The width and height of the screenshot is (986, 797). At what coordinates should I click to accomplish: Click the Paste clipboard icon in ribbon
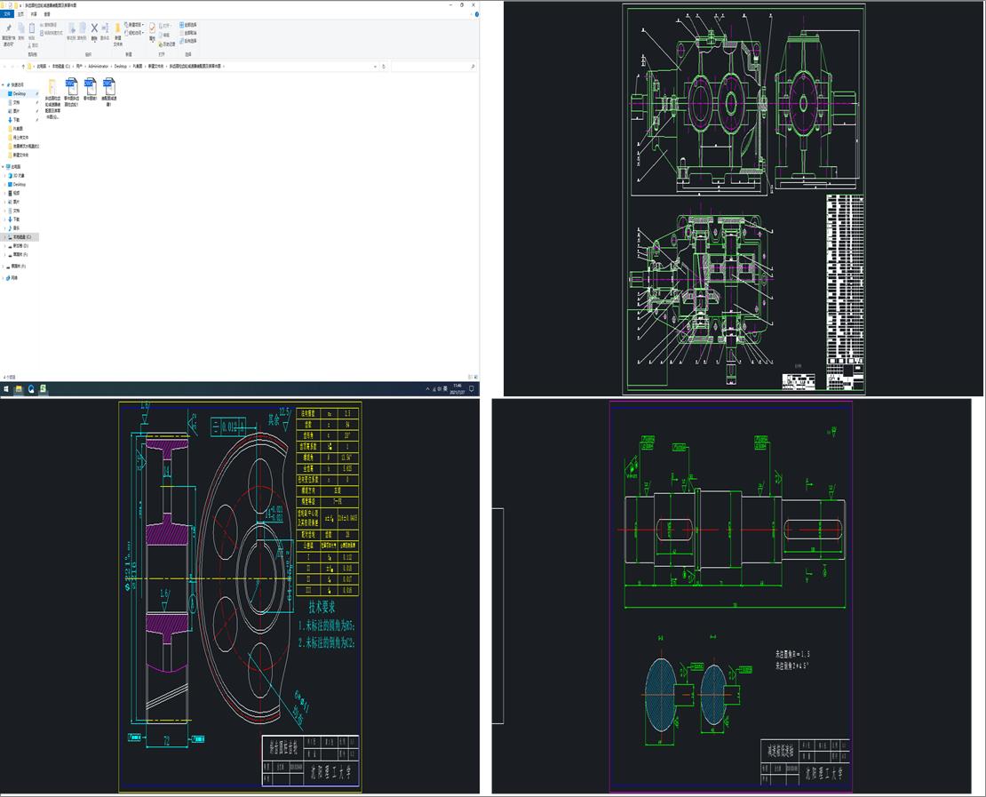tap(33, 28)
